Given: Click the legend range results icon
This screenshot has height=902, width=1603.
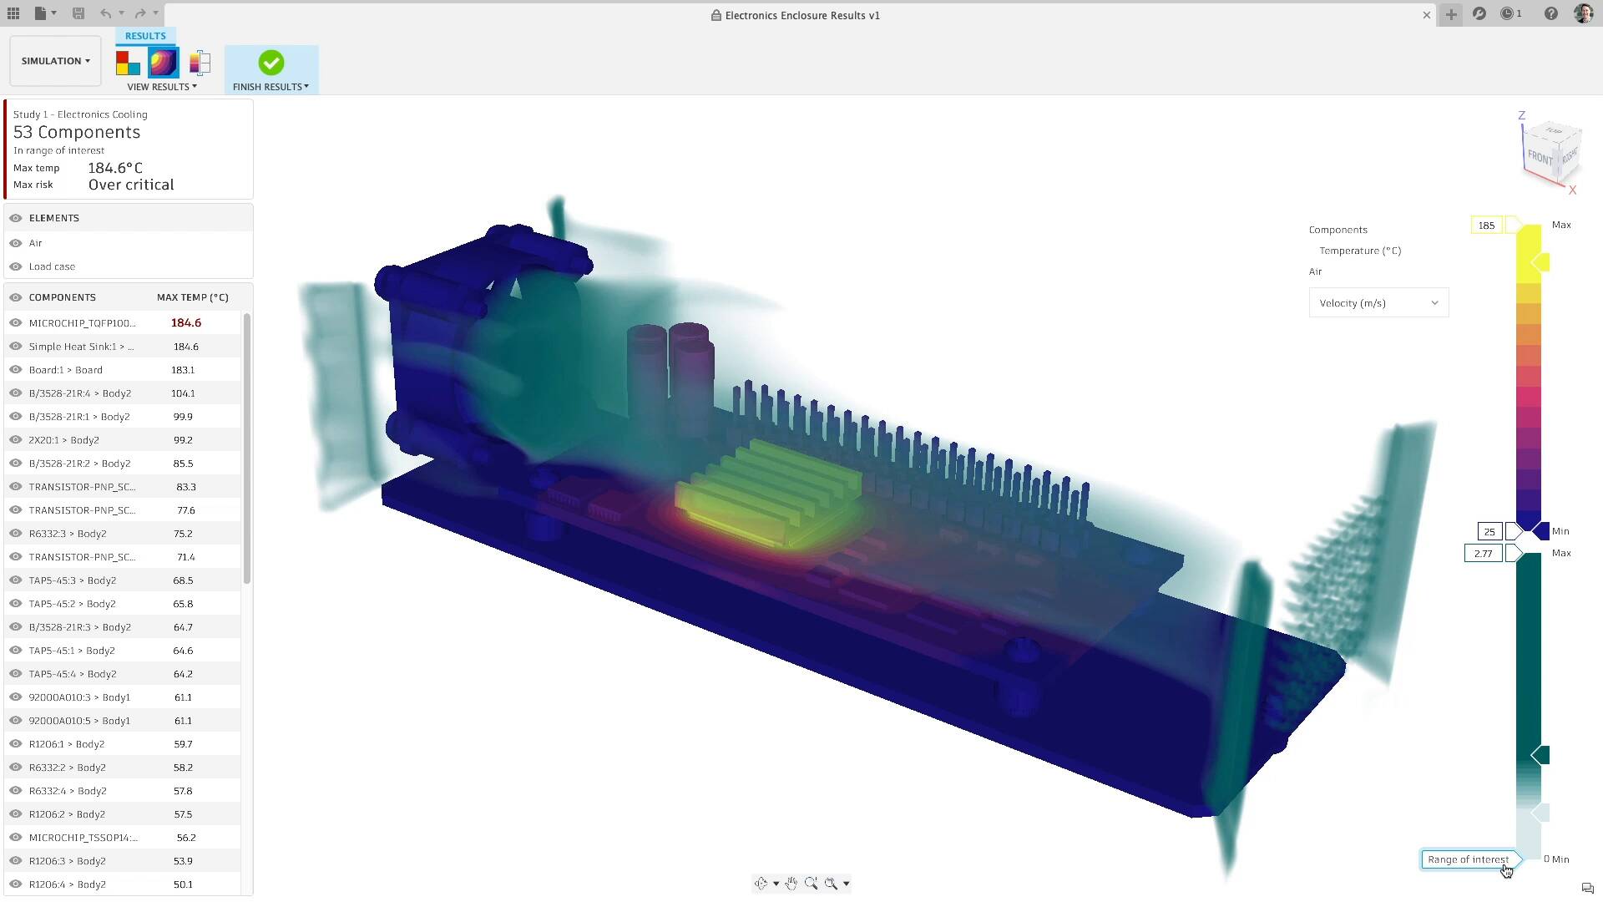Looking at the screenshot, I should pyautogui.click(x=200, y=63).
